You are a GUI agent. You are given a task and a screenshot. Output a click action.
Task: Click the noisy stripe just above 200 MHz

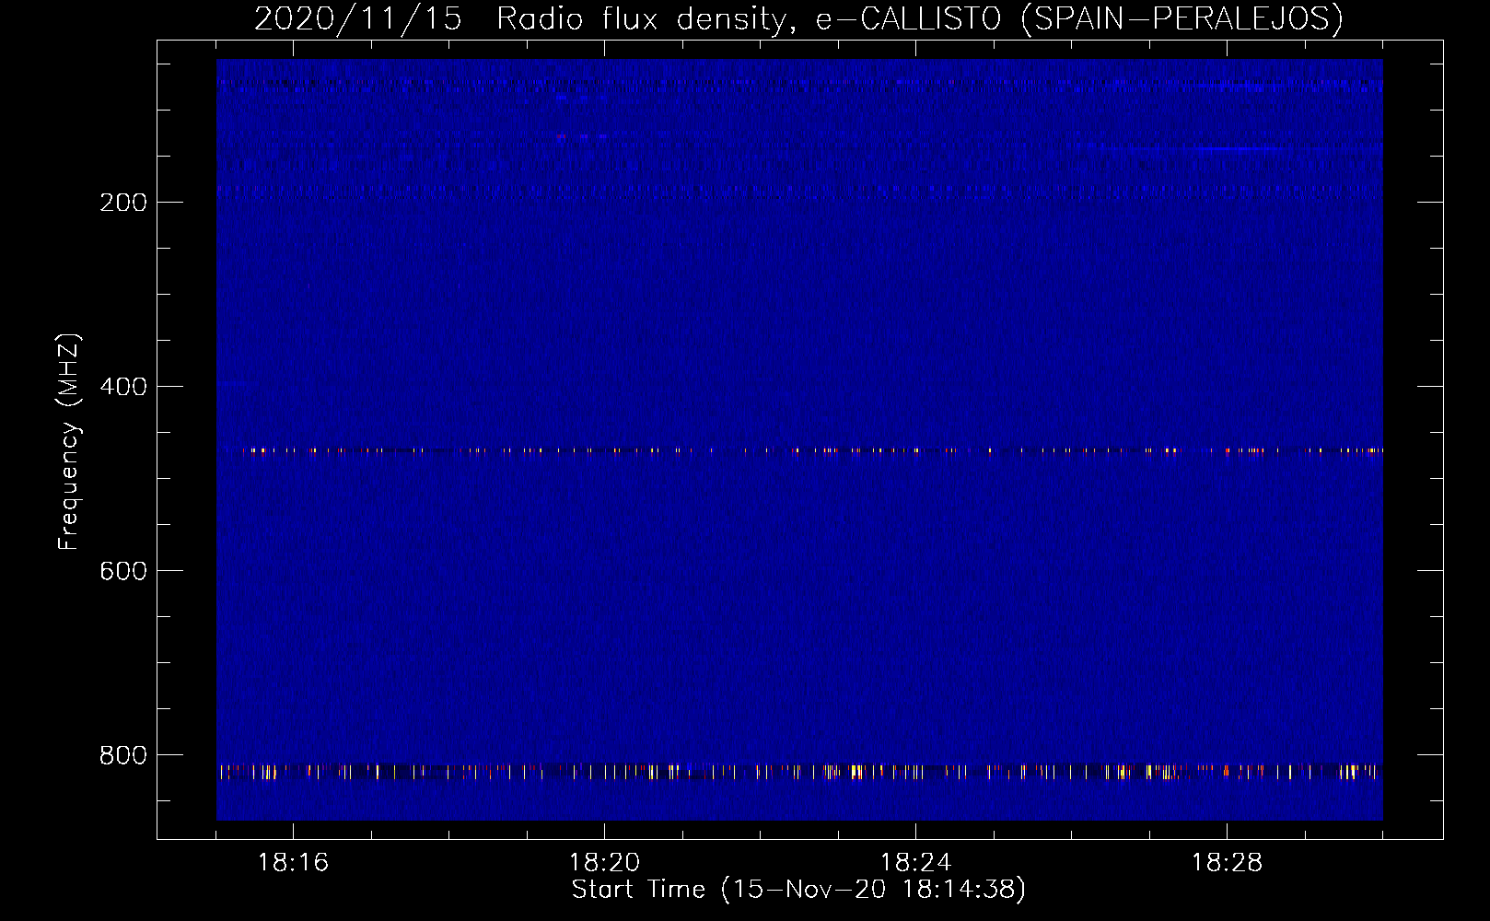(799, 191)
